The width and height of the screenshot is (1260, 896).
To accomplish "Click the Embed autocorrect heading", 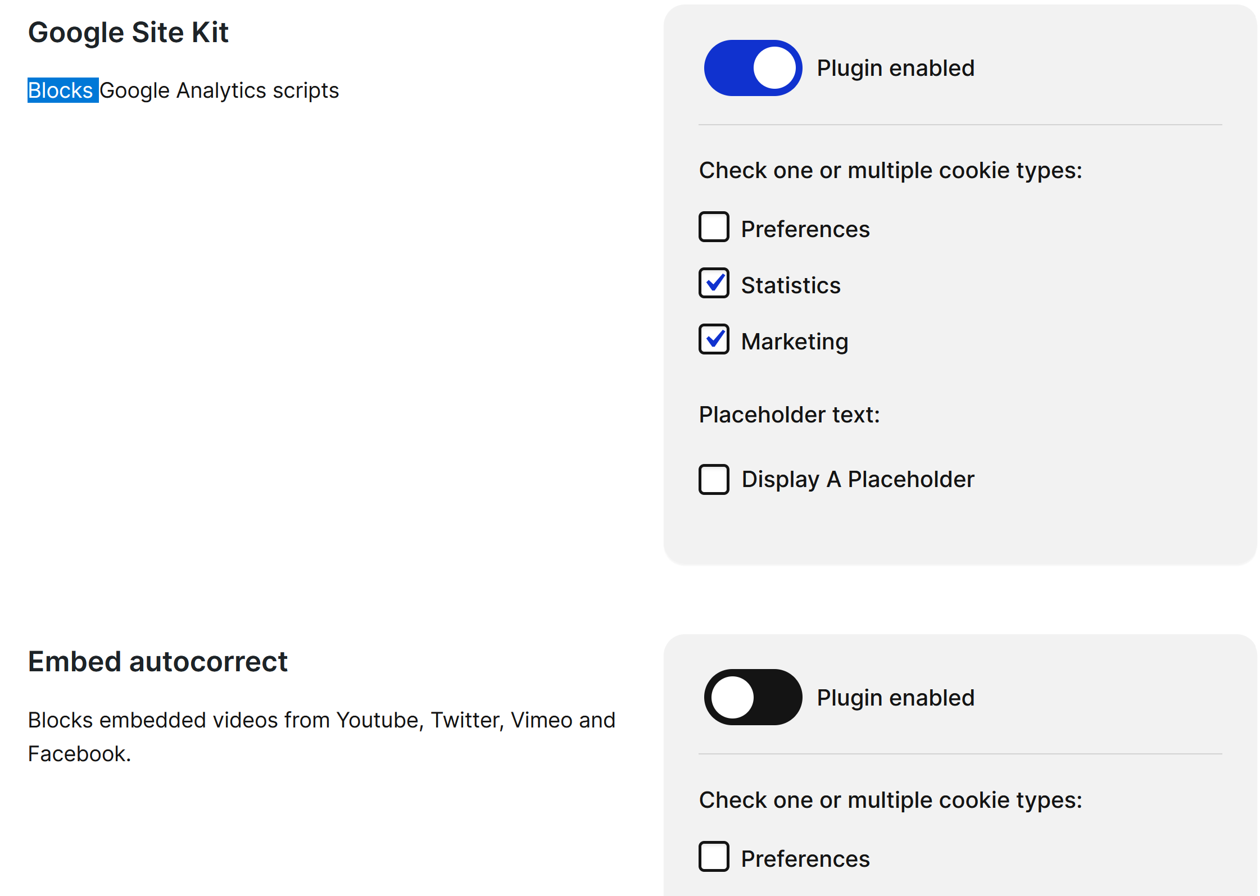I will point(158,662).
